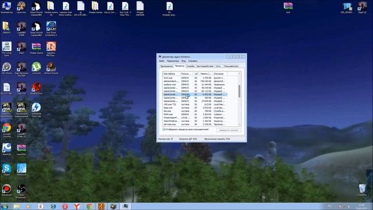Screen dimensions: 373x210
Task: Open Yandex Browser from the taskbar
Action: [77, 206]
